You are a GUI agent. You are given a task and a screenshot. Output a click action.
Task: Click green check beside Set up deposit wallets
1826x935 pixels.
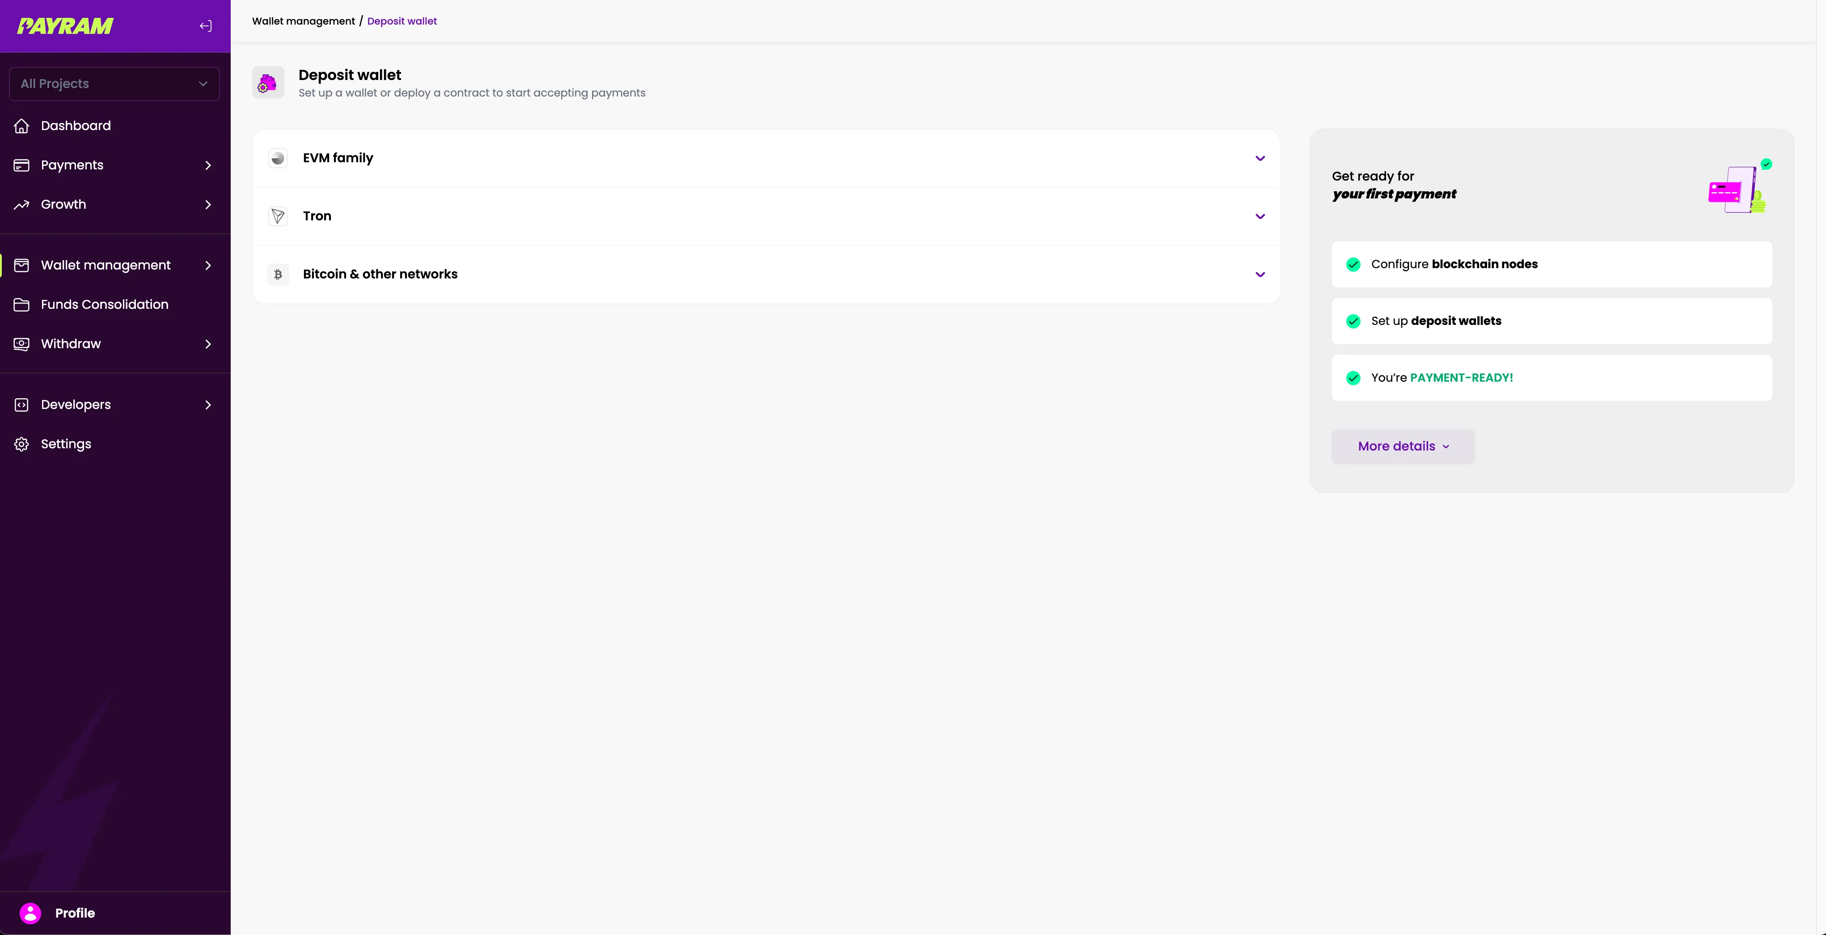coord(1353,321)
